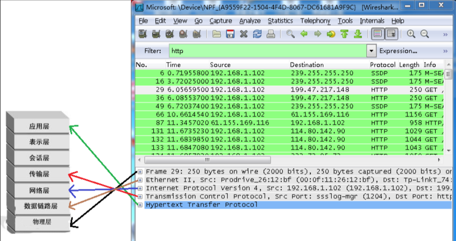Print packets with printer icon

pos(271,34)
